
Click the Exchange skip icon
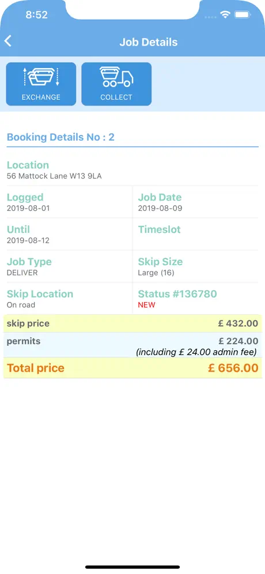[x=41, y=77]
